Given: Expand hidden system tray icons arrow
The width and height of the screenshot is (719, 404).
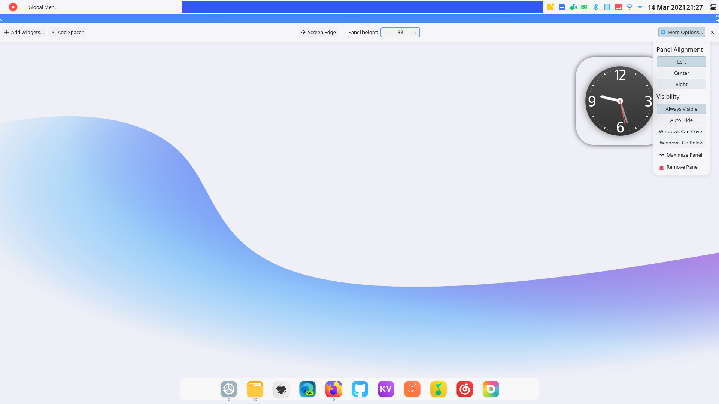Looking at the screenshot, I should coord(640,7).
